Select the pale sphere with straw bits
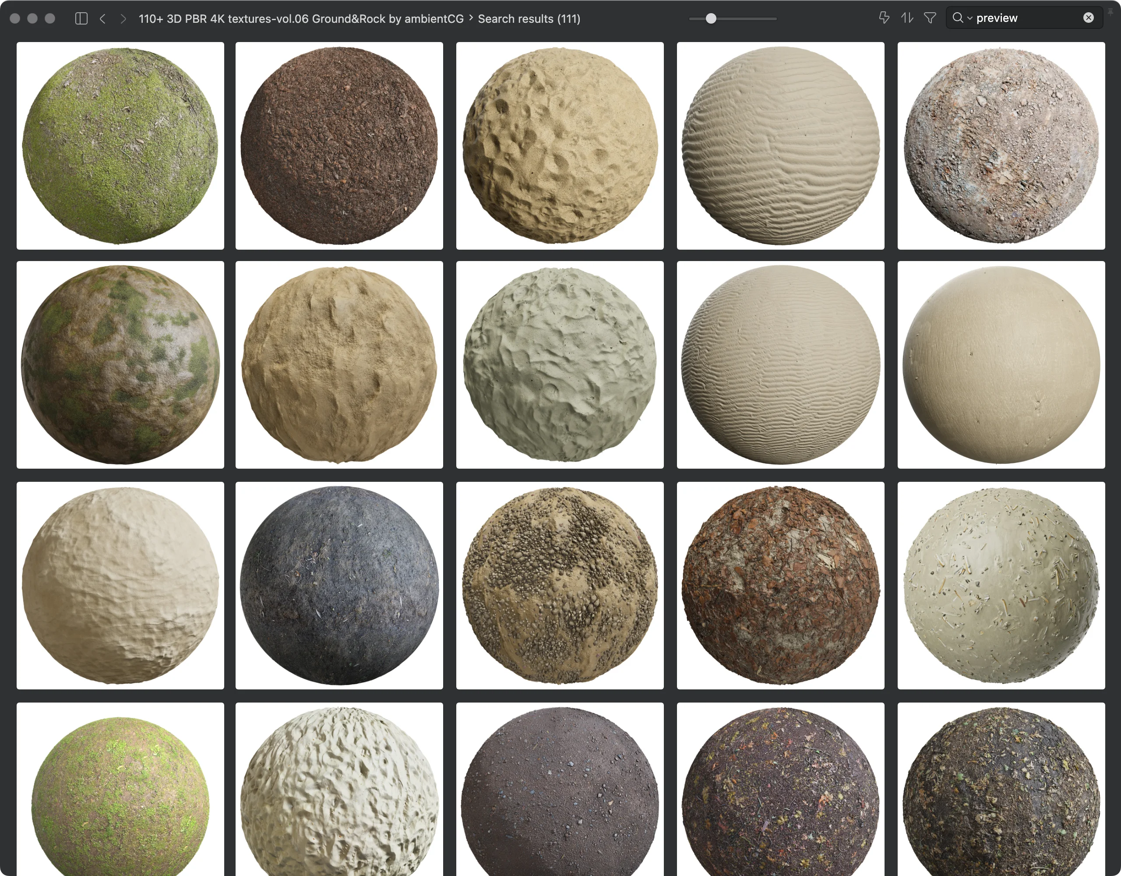1121x876 pixels. (1001, 585)
